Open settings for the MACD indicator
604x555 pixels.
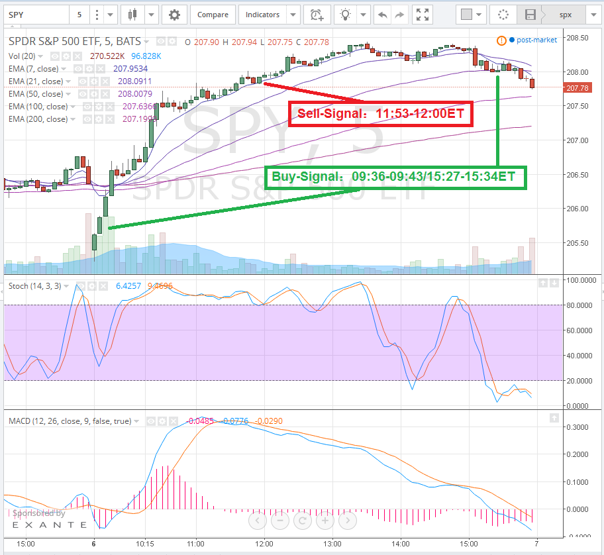(162, 421)
